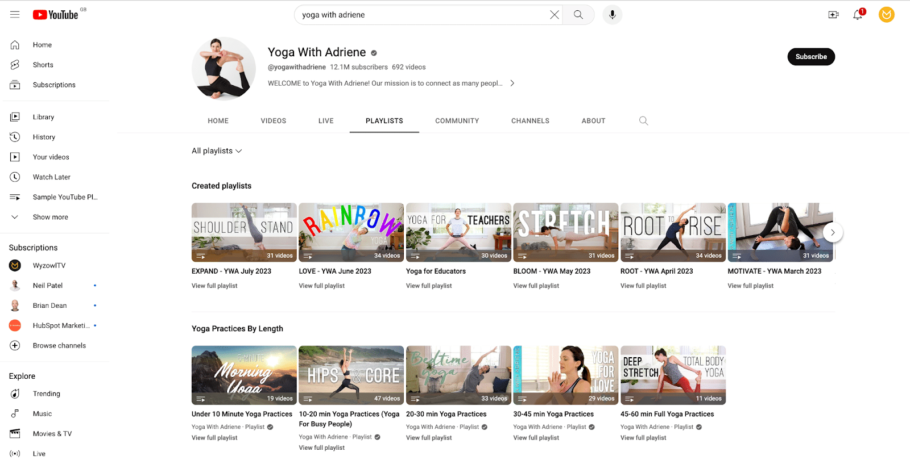
Task: Expand the channel description arrow
Action: (512, 83)
